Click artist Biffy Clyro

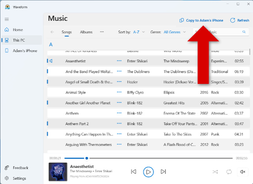pos(135,93)
